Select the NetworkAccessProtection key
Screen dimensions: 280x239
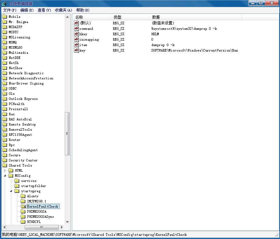click(x=31, y=78)
